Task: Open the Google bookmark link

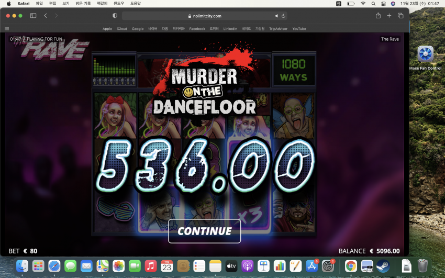Action: tap(138, 29)
